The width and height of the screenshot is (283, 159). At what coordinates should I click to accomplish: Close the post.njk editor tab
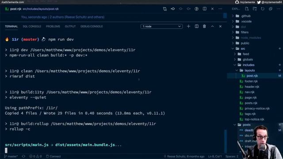[212, 9]
